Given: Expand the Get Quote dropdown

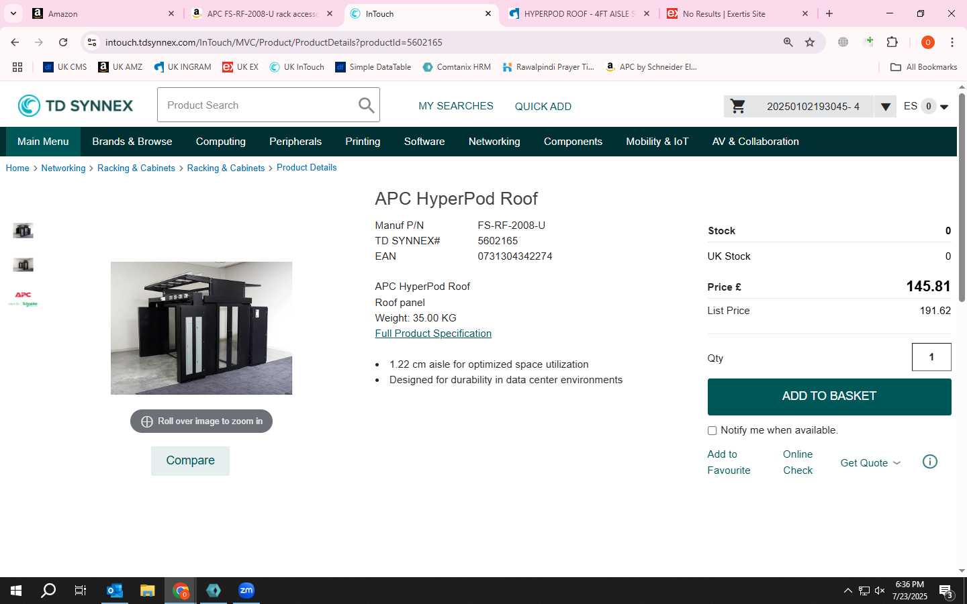Looking at the screenshot, I should 870,463.
